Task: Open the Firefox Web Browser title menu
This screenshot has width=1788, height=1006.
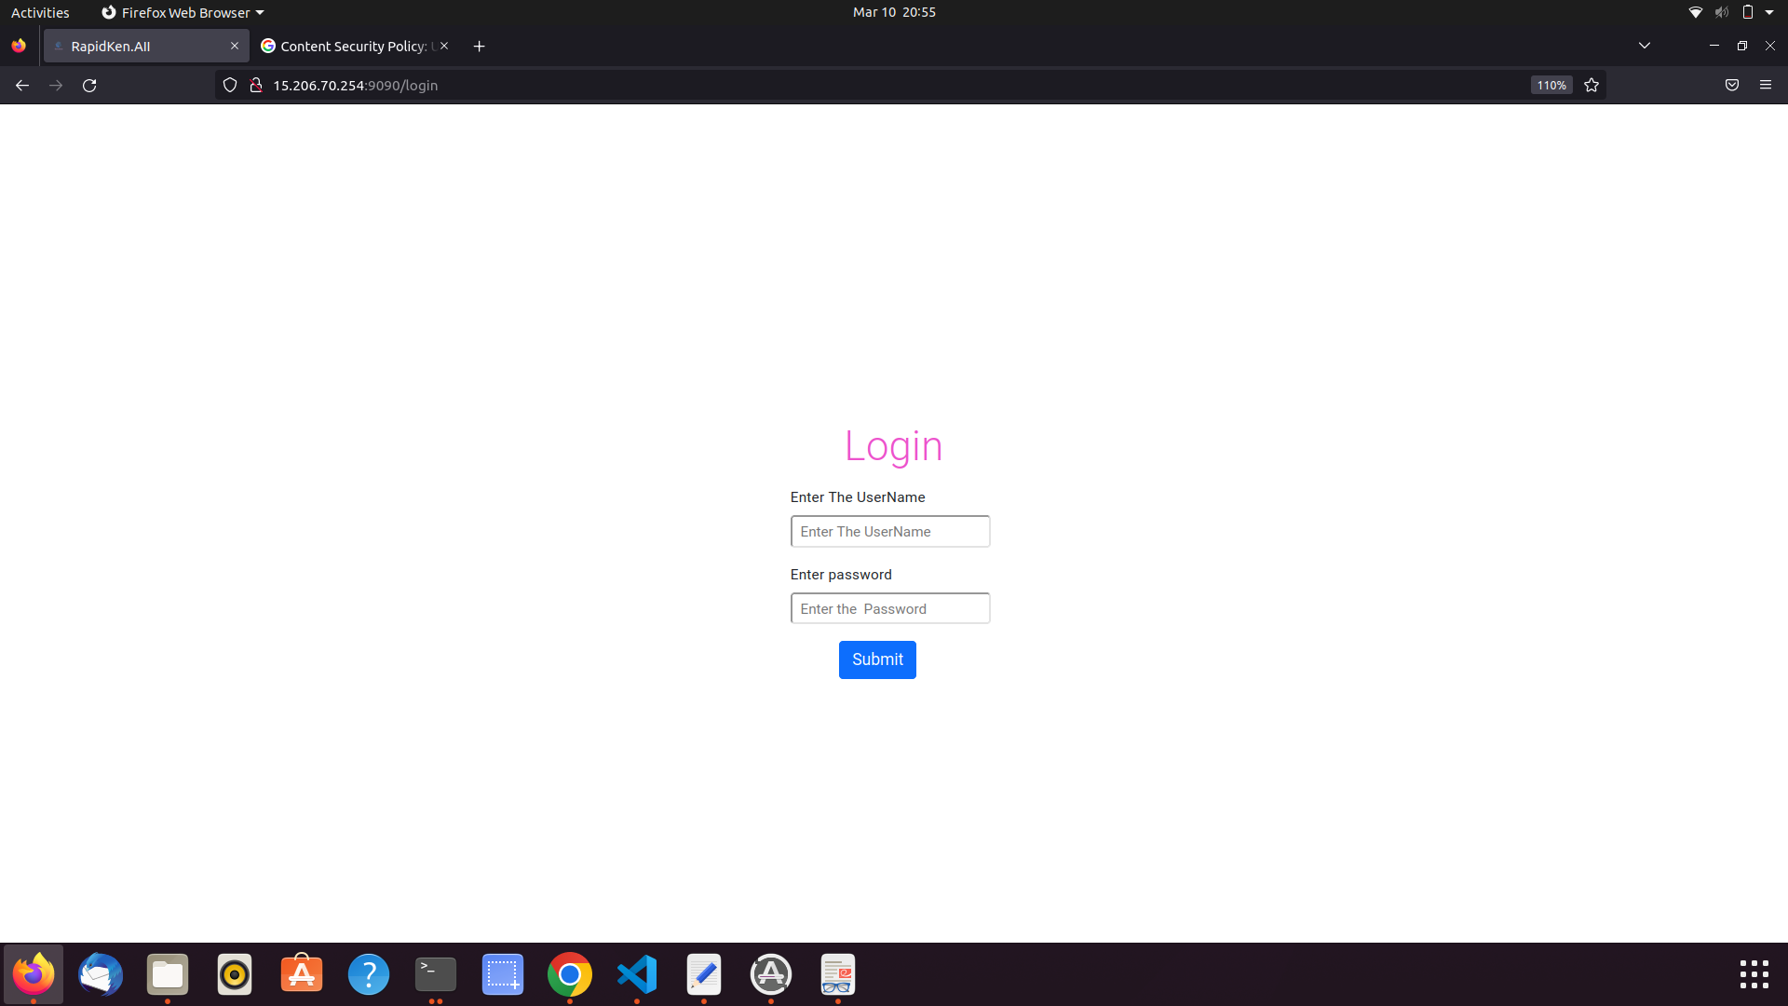Action: [182, 12]
